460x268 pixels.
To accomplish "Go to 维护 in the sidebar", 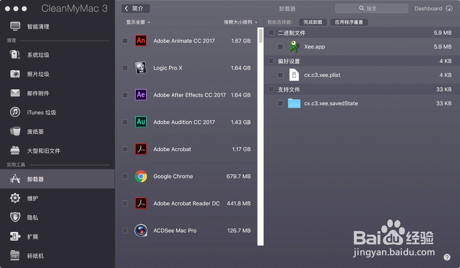I will click(x=57, y=198).
